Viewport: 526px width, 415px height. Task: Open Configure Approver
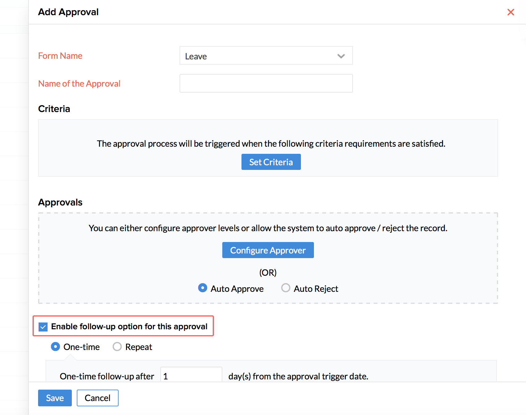(268, 250)
